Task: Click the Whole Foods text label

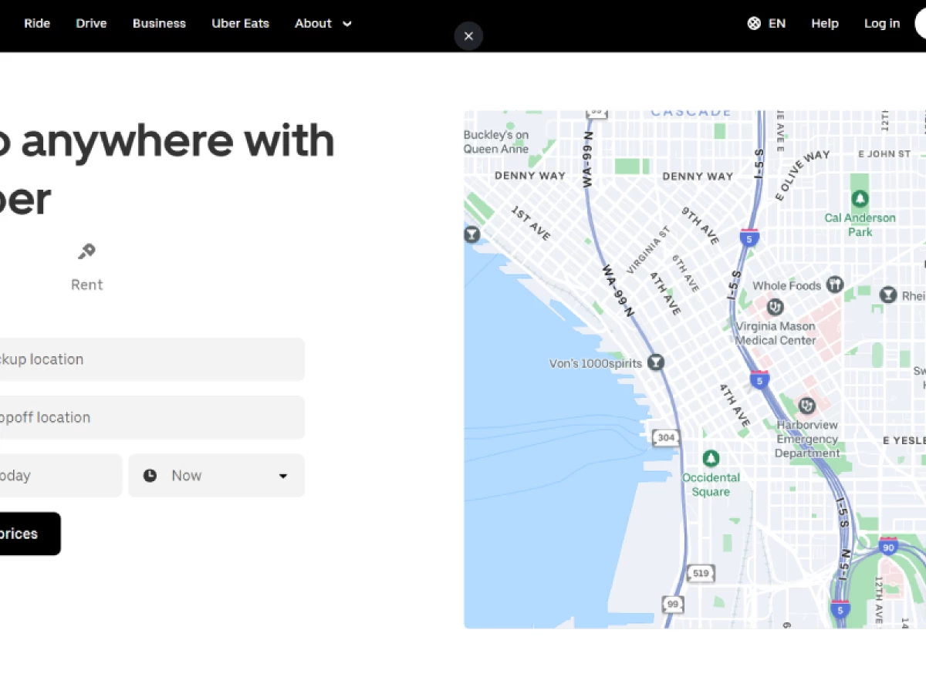Action: (x=787, y=285)
